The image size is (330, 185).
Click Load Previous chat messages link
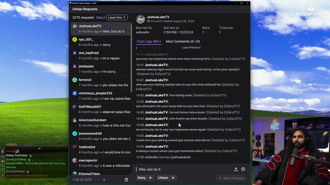coord(191,48)
